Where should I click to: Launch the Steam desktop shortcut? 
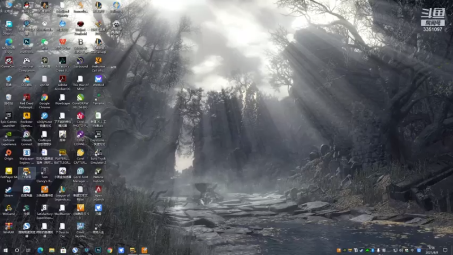pyautogui.click(x=8, y=192)
